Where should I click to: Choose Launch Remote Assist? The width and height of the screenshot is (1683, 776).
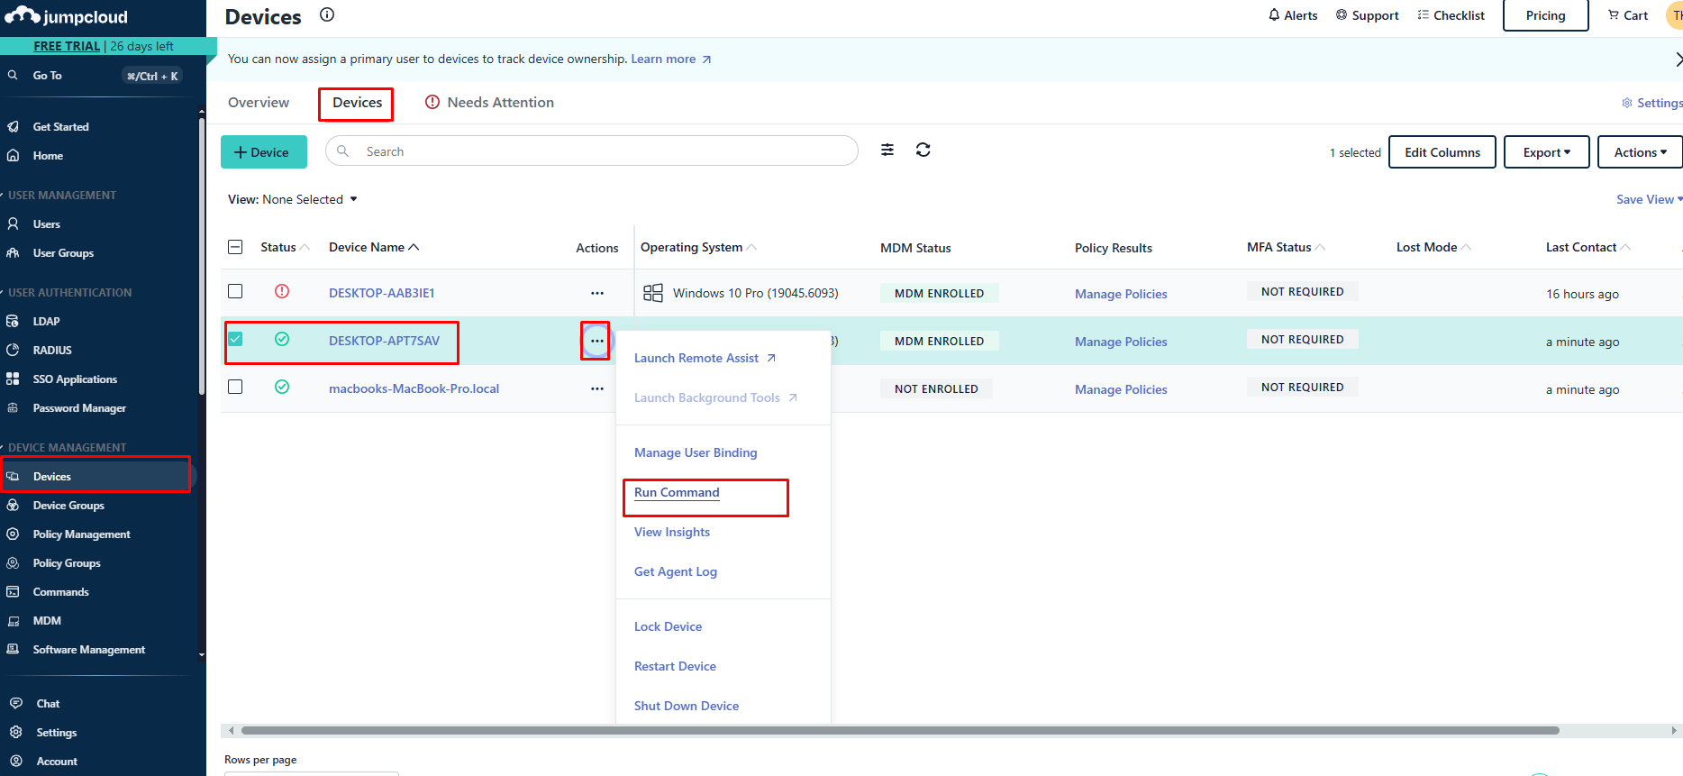(x=705, y=358)
